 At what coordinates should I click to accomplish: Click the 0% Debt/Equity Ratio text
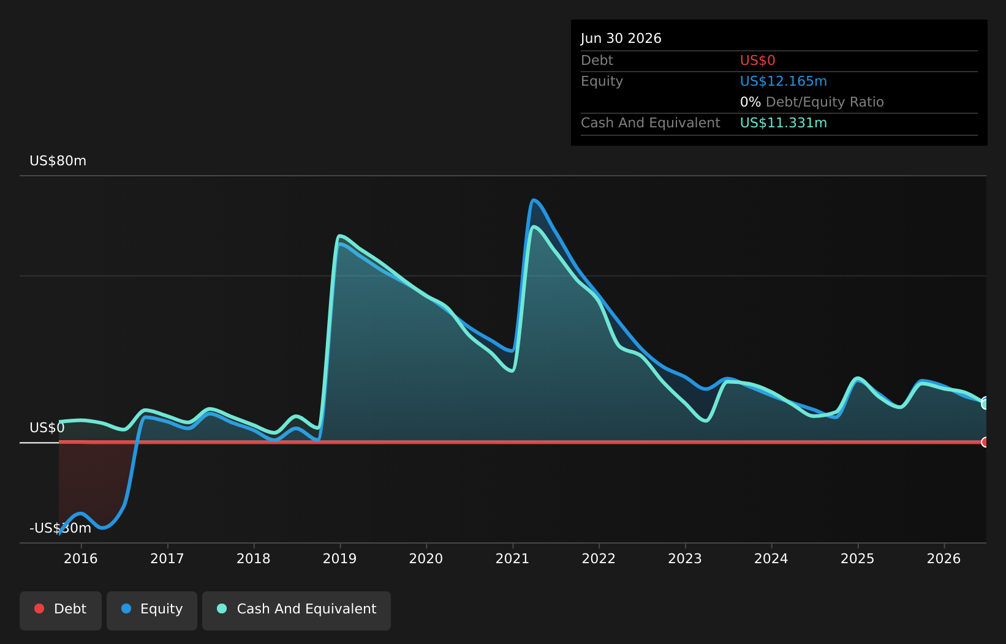click(812, 102)
